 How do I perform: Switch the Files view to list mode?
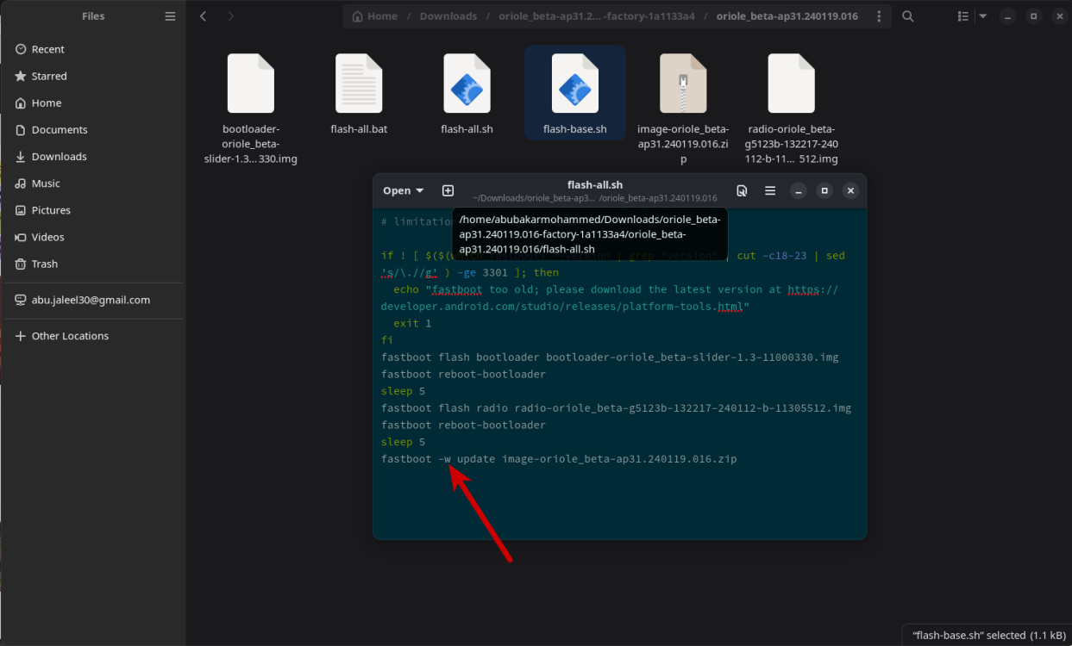(x=962, y=16)
